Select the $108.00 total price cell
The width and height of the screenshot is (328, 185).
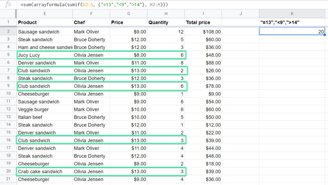tap(203, 32)
